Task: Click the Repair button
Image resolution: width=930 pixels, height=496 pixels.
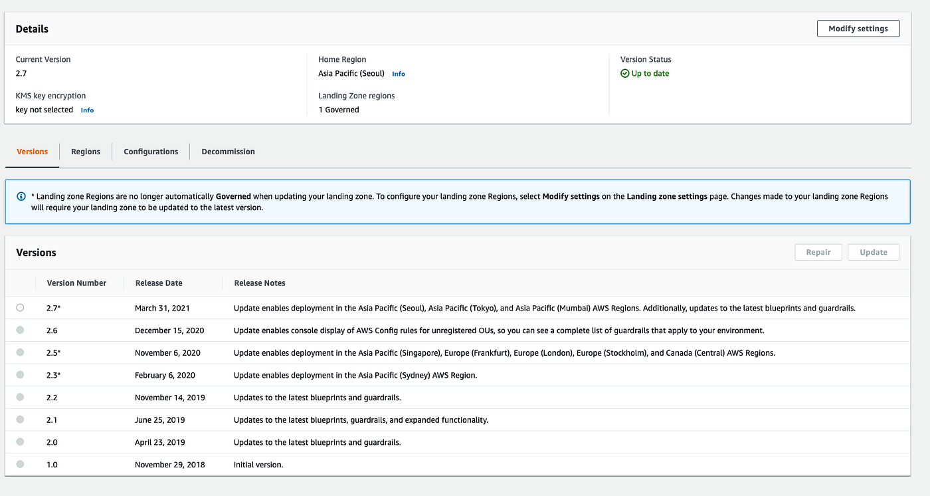Action: pos(818,252)
